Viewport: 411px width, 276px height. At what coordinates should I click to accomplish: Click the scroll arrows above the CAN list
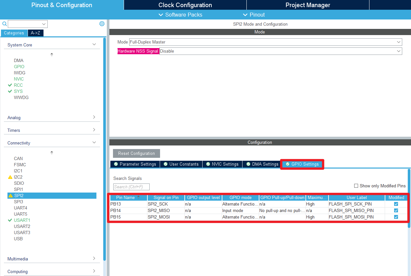52,153
